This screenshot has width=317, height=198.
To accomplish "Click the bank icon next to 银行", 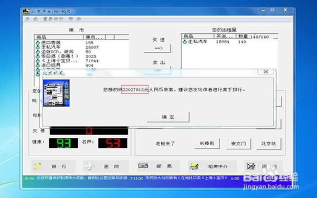I will [x=38, y=166].
